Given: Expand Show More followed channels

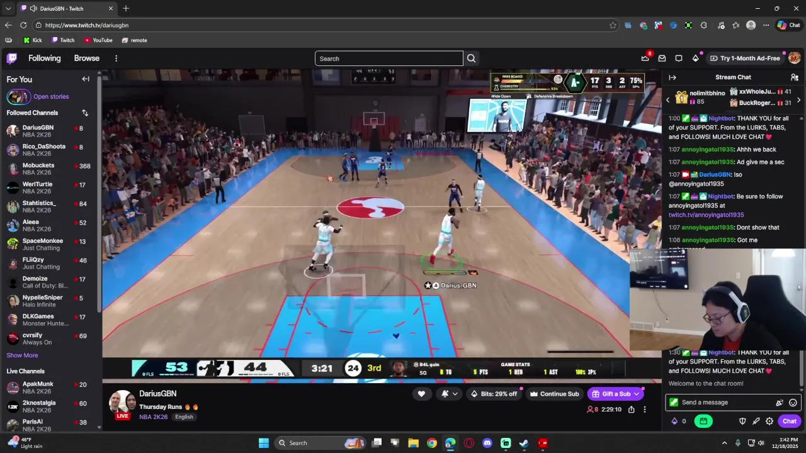Looking at the screenshot, I should coord(22,355).
